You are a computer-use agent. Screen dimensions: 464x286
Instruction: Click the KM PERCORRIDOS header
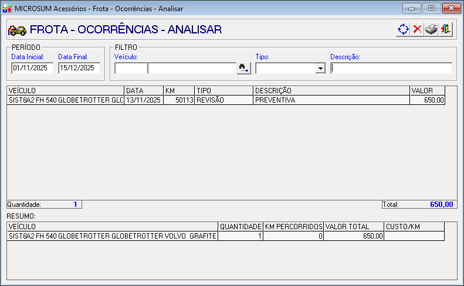tap(293, 227)
